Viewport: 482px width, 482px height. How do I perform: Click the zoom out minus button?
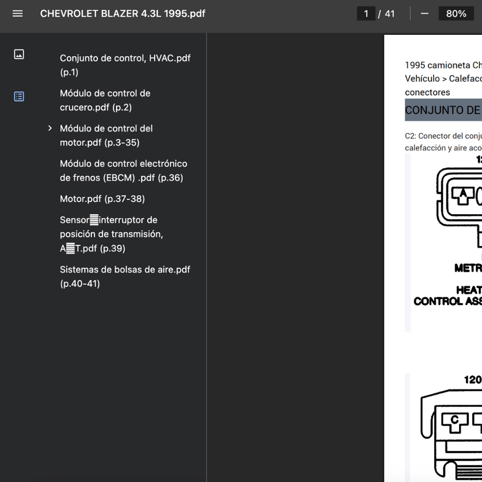tap(424, 13)
